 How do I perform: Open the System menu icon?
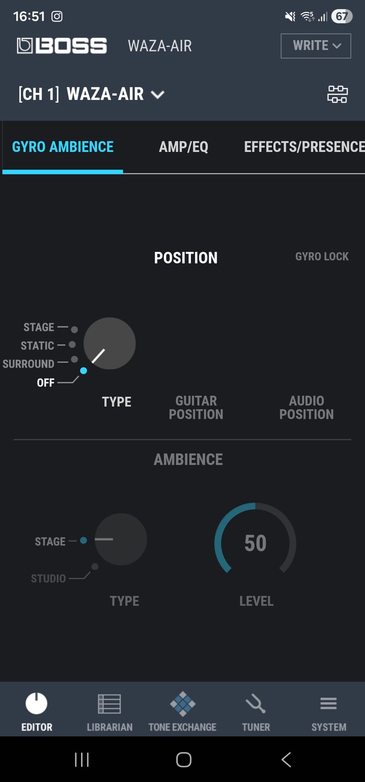[x=328, y=703]
